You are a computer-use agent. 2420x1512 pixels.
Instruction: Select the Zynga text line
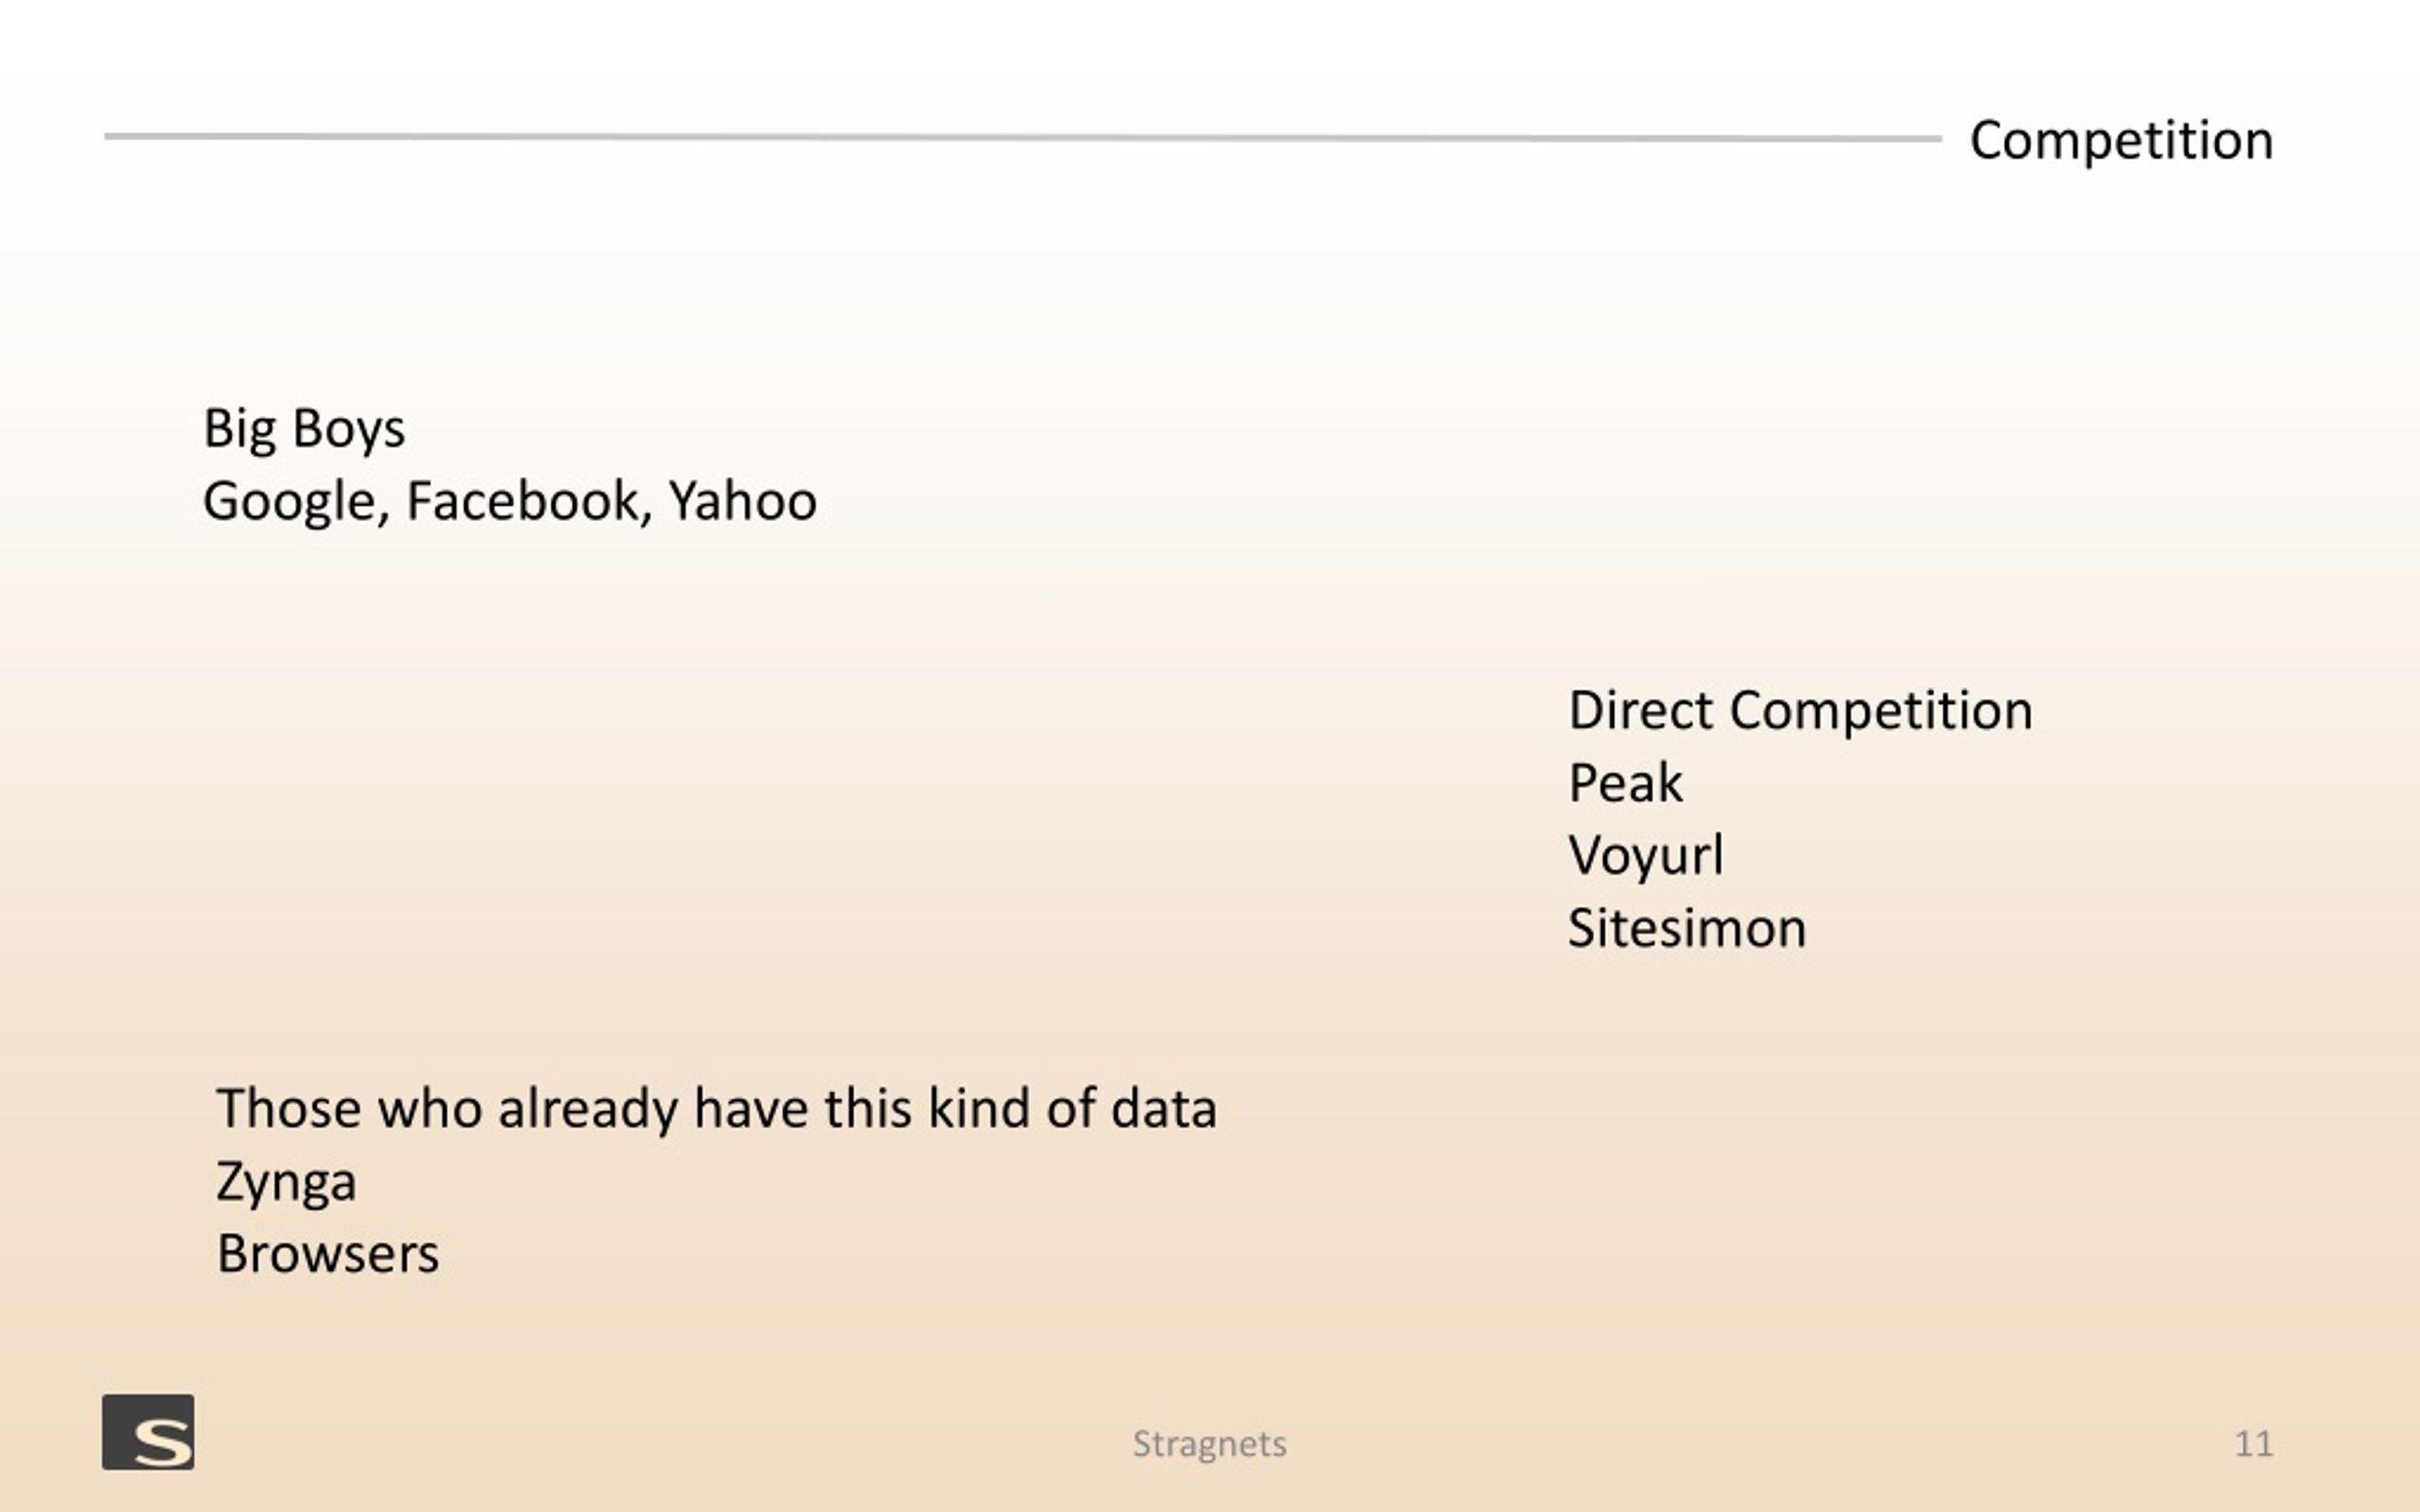pos(286,1183)
